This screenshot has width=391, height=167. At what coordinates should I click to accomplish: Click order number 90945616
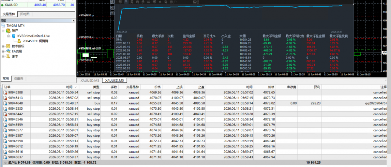tap(15, 152)
